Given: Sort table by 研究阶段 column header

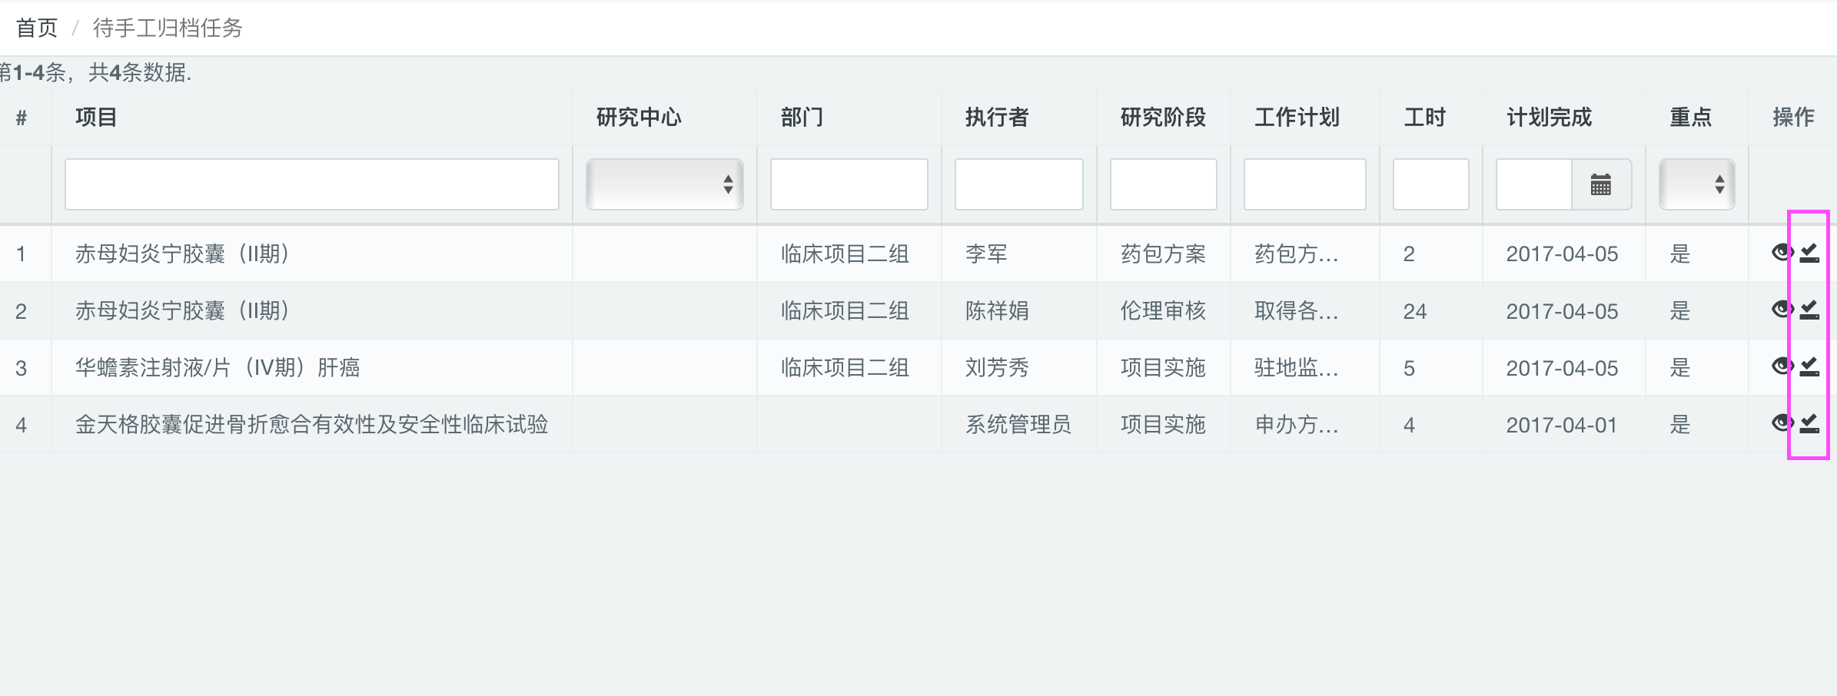Looking at the screenshot, I should click(x=1163, y=118).
